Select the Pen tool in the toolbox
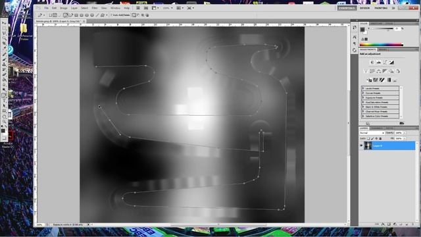421x237 pixels. coord(5,95)
